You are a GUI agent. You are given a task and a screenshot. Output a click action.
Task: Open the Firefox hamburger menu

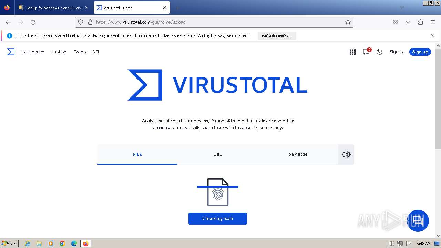point(433,22)
